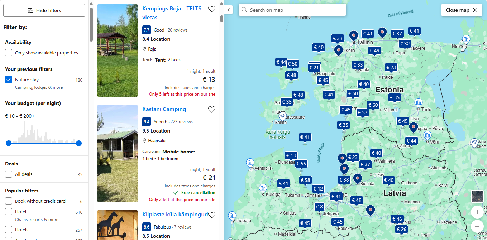Click the pin marker beside Sigulda
The image size is (487, 240).
(357, 178)
